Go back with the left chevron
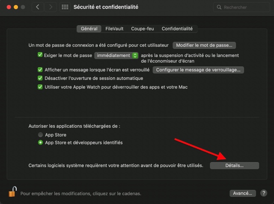 38,7
